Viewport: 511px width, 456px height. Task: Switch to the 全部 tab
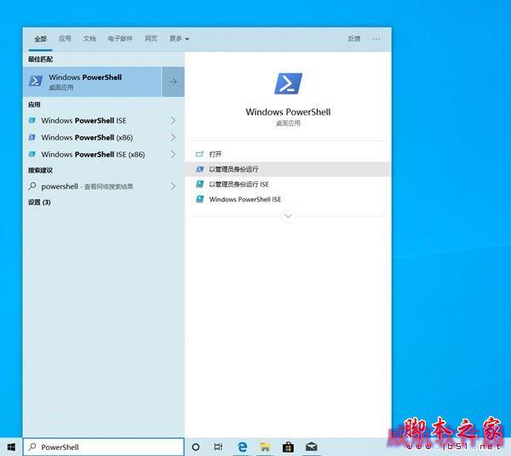[40, 39]
